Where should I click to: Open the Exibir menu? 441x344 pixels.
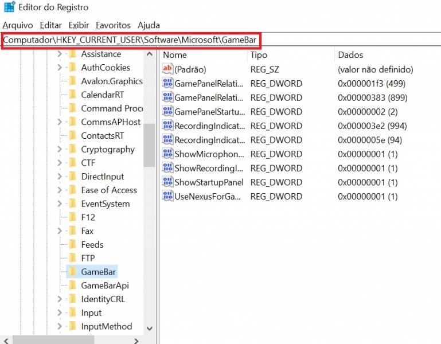pyautogui.click(x=79, y=25)
